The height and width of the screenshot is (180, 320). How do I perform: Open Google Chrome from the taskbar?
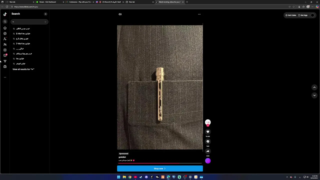130,177
